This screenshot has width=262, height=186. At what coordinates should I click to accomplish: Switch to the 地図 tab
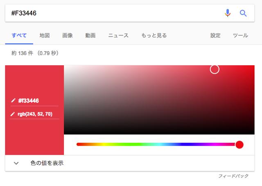(45, 35)
